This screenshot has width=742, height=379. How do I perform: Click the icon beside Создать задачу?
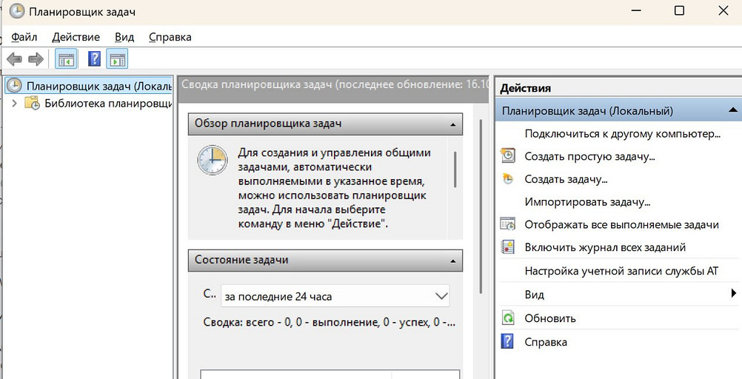click(508, 179)
